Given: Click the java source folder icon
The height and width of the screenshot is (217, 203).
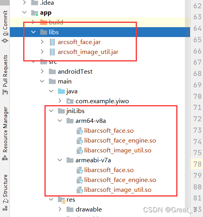Looking at the screenshot, I should tap(61, 91).
